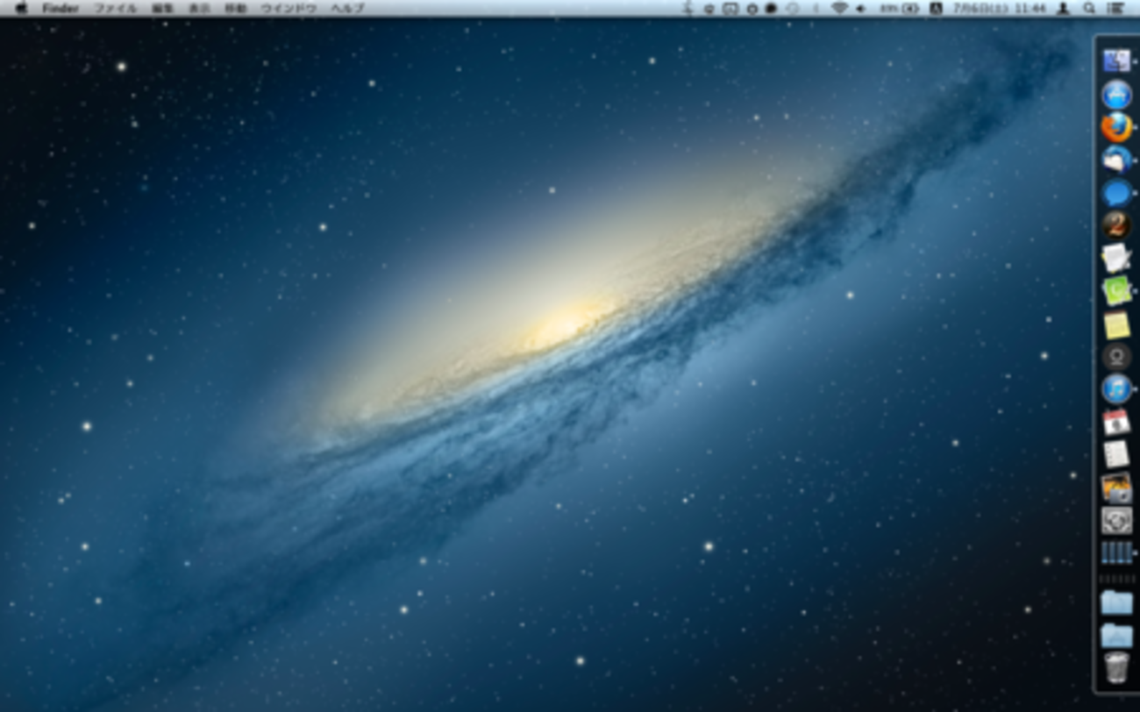Viewport: 1140px width, 712px height.
Task: Open the Apple menu
Action: 21,8
